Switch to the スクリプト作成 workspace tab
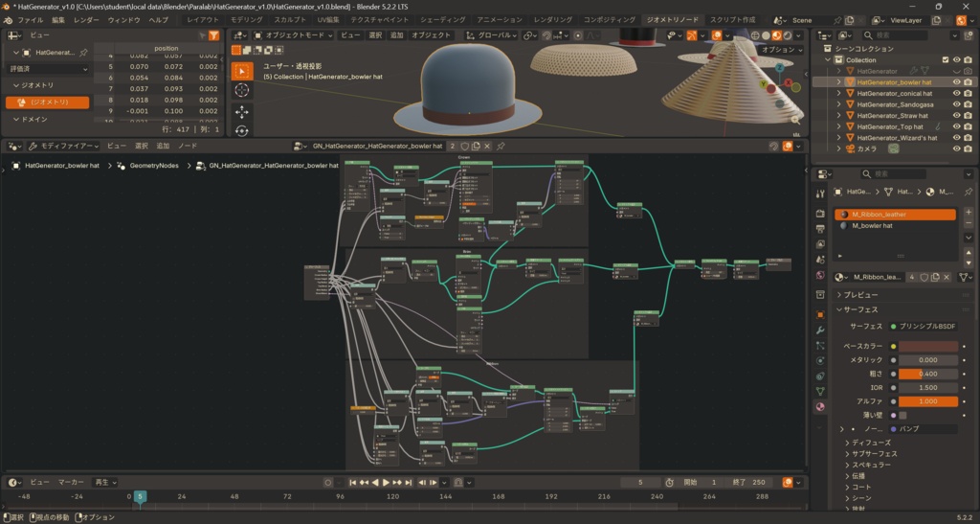 pyautogui.click(x=732, y=20)
